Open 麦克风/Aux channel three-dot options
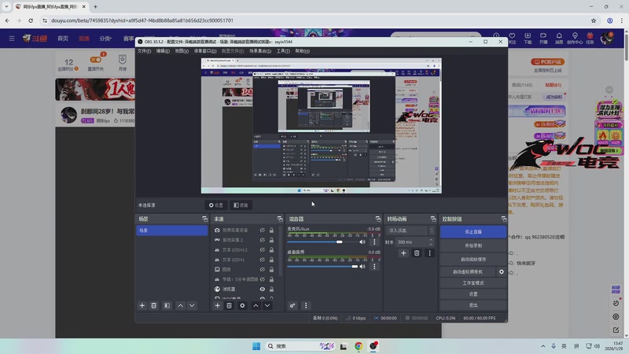 375,242
